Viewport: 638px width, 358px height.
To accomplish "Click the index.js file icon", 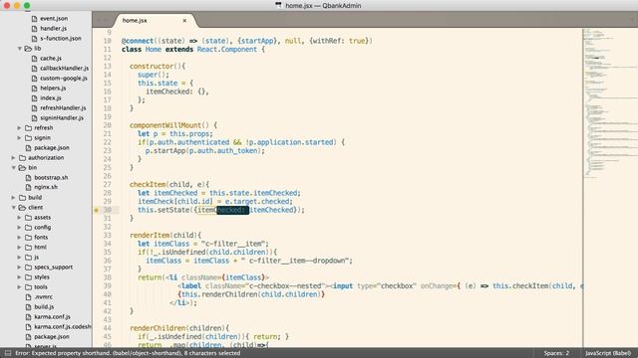I will coord(34,97).
